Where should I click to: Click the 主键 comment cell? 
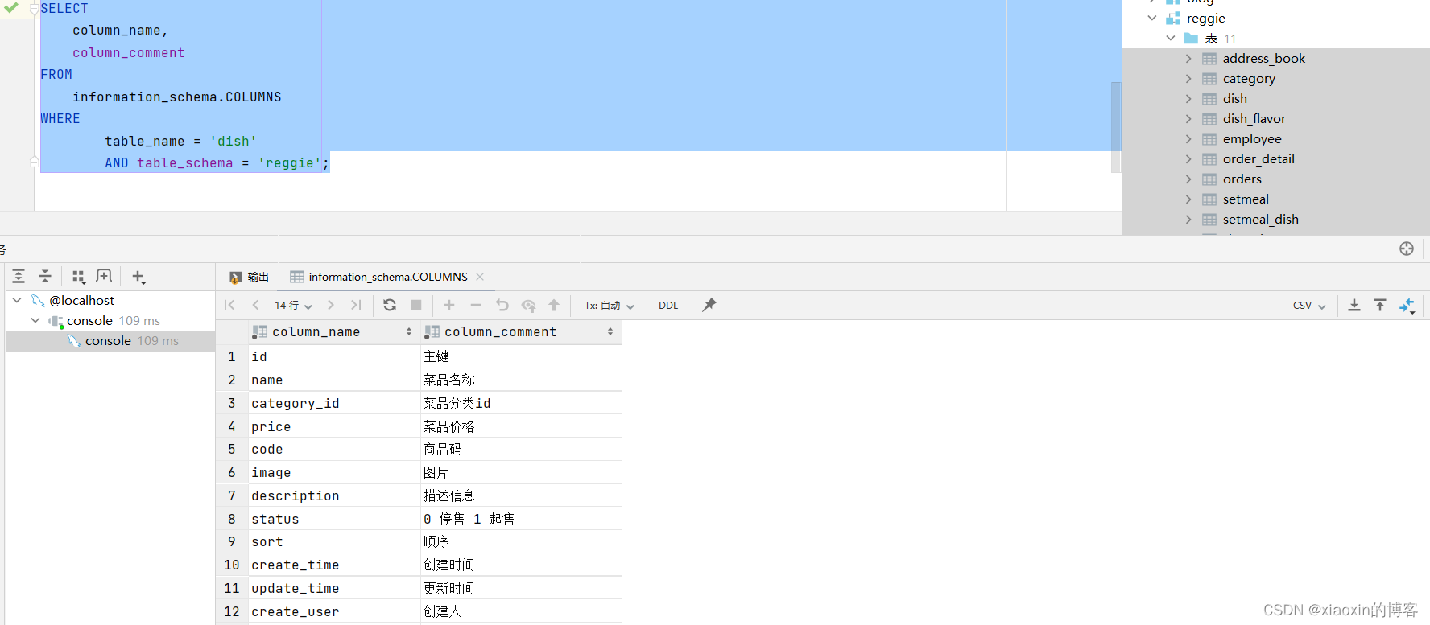pos(521,356)
